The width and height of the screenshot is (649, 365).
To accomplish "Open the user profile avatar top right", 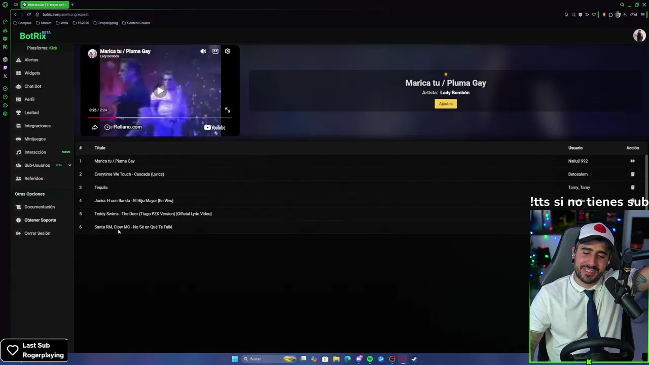I will click(x=639, y=35).
